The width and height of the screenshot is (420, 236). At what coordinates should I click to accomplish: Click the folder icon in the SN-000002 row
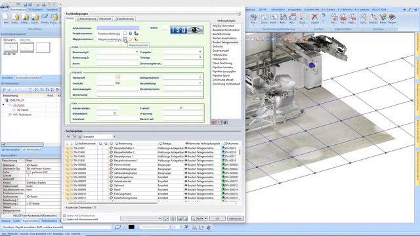67,165
